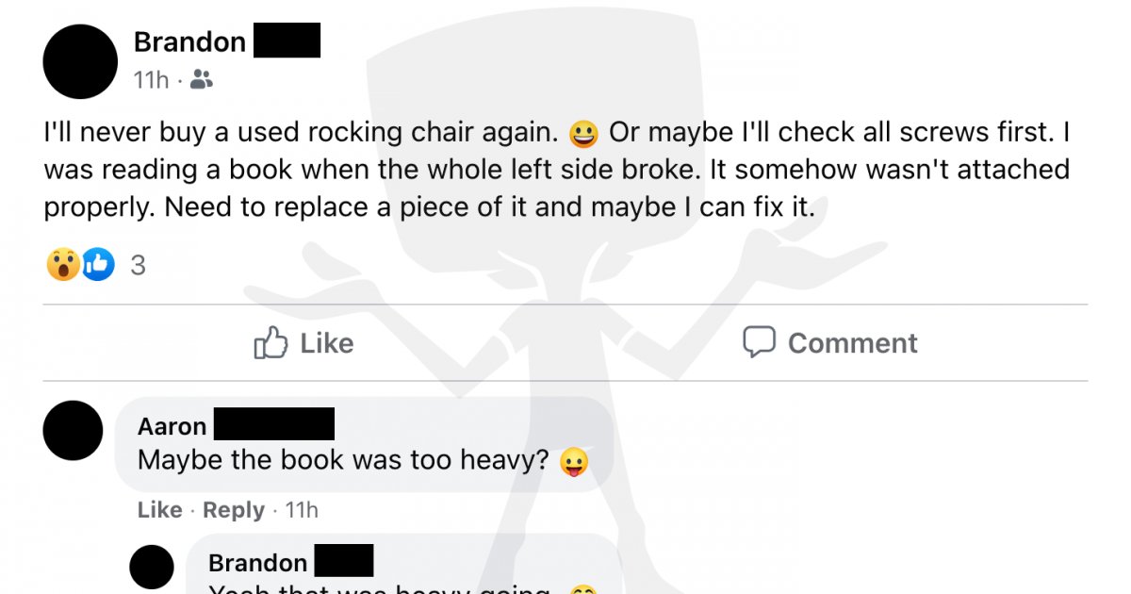1131x594 pixels.
Task: Open Aaron's name in the comment
Action: (172, 426)
